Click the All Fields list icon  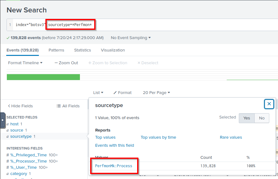click(58, 106)
